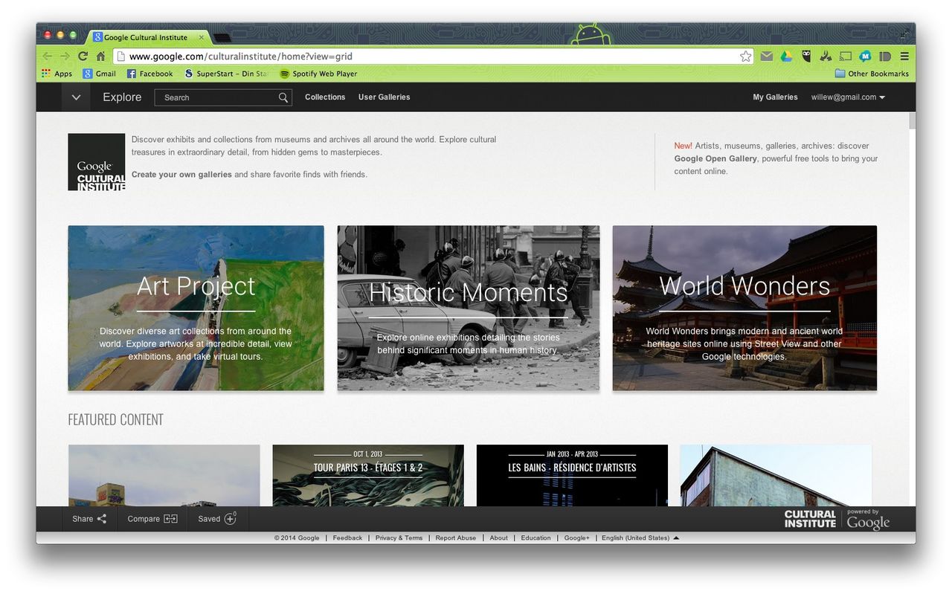
Task: Click the Google Cultural Institute logo
Action: pyautogui.click(x=97, y=162)
